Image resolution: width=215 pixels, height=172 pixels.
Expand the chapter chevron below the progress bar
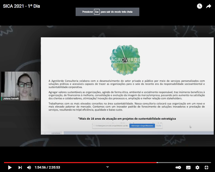[107, 167]
